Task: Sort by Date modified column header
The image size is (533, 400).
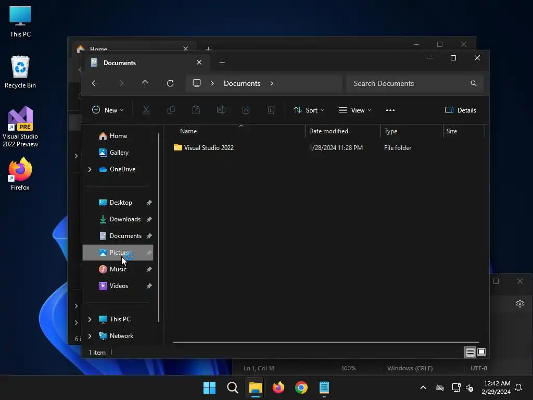Action: tap(343, 131)
